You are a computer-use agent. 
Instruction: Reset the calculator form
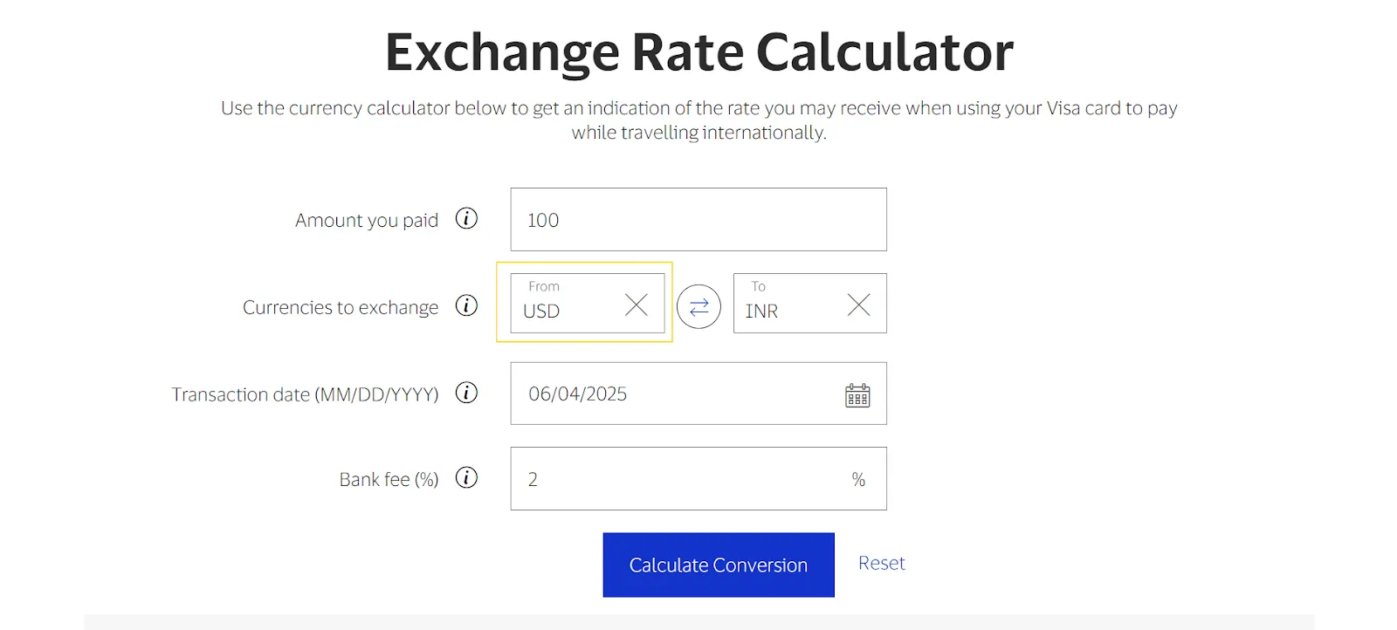pos(881,563)
